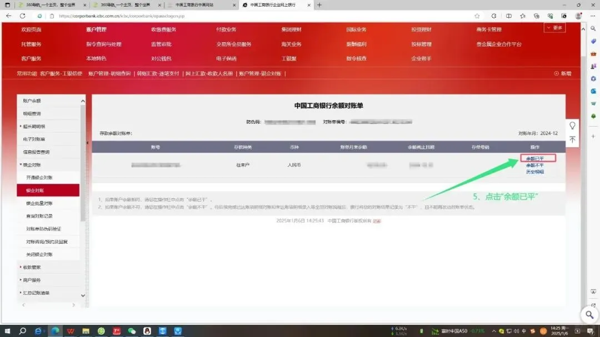
Task: Click the back-to-top arrow icon
Action: [x=572, y=139]
